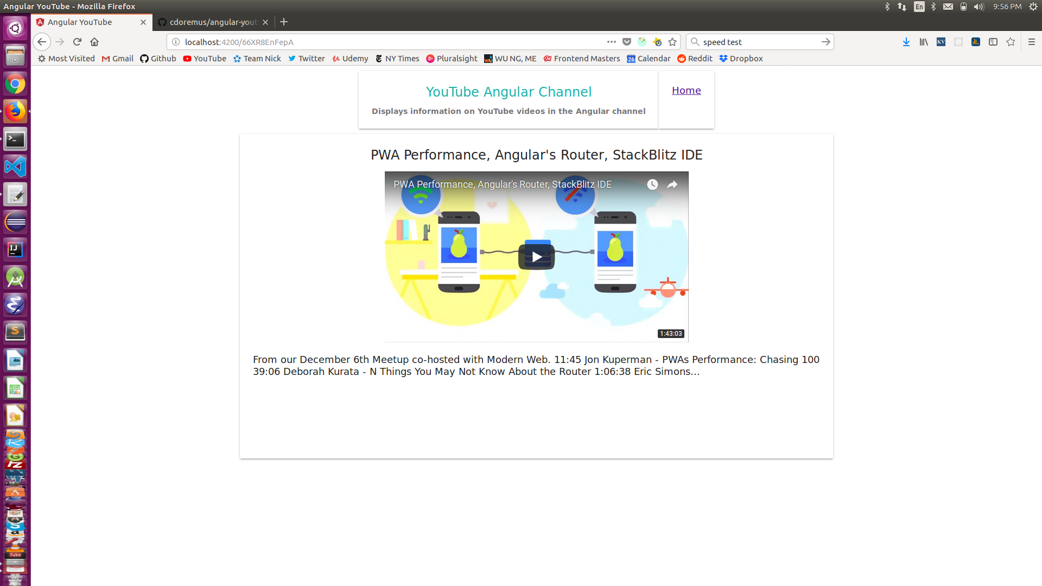
Task: Focus the speed test search box
Action: (x=758, y=42)
